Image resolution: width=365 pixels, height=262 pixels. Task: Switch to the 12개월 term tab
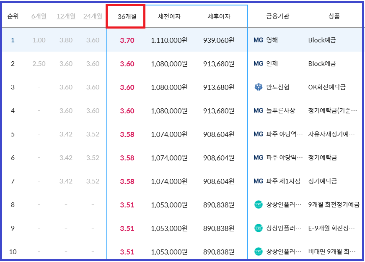point(66,16)
